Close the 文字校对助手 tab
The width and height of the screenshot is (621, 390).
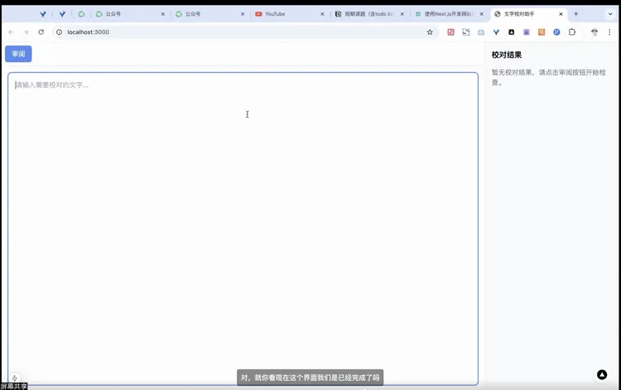pyautogui.click(x=561, y=14)
